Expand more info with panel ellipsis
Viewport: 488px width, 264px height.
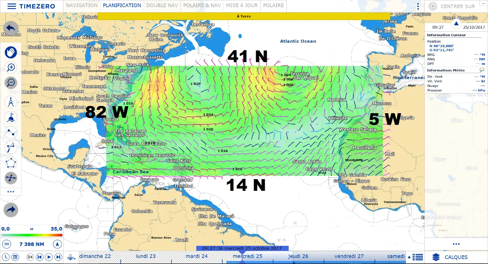coord(456,244)
